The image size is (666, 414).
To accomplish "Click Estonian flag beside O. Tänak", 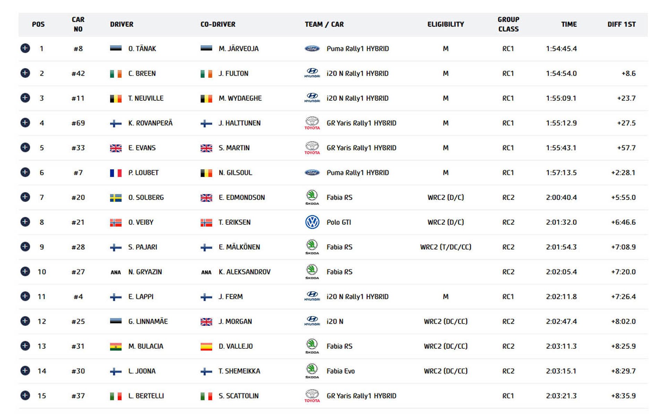I will 116,48.
